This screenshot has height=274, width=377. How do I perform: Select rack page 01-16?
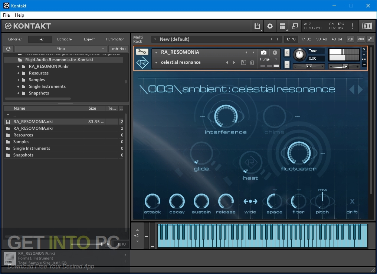291,39
